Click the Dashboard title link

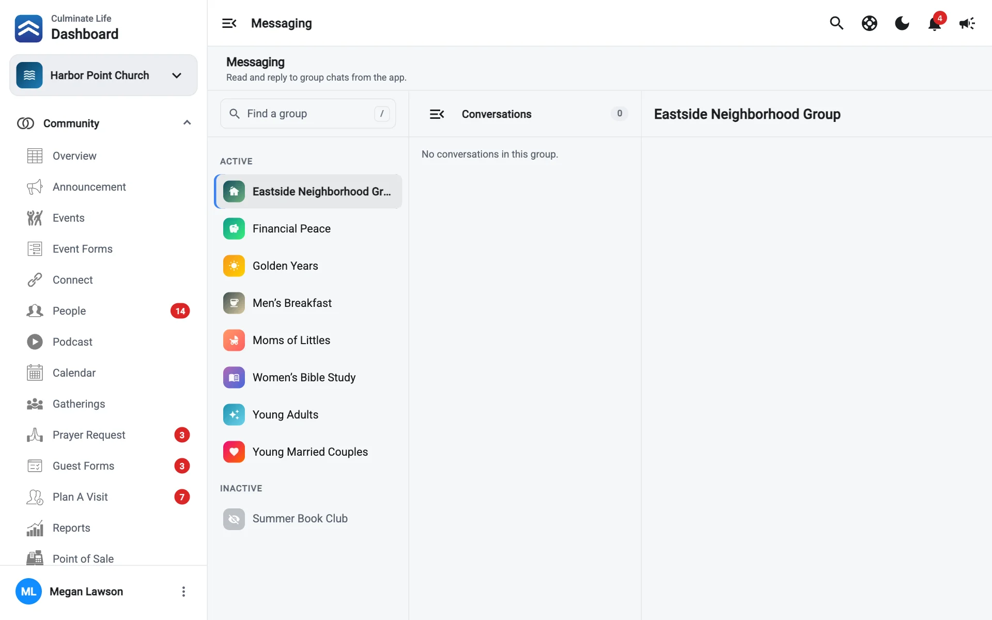[85, 34]
